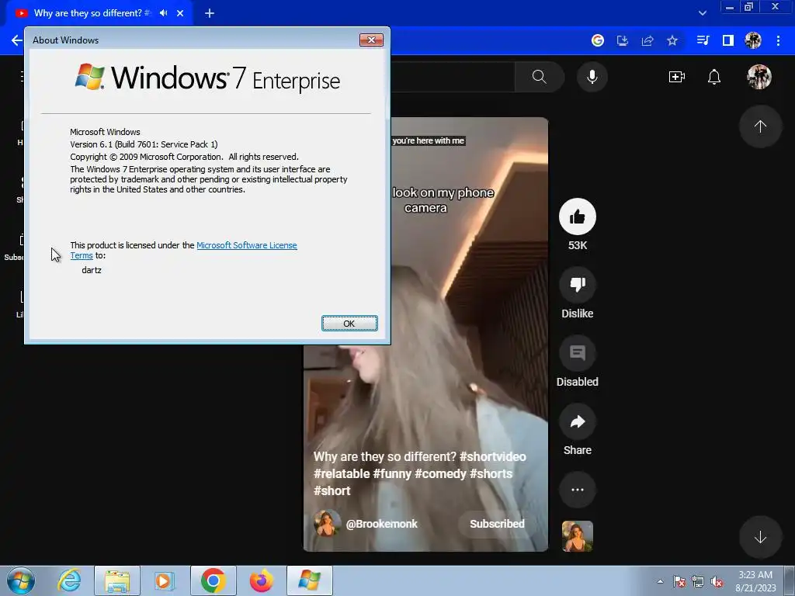Viewport: 795px width, 596px height.
Task: Open @Brookemonk channel name
Action: coord(381,524)
